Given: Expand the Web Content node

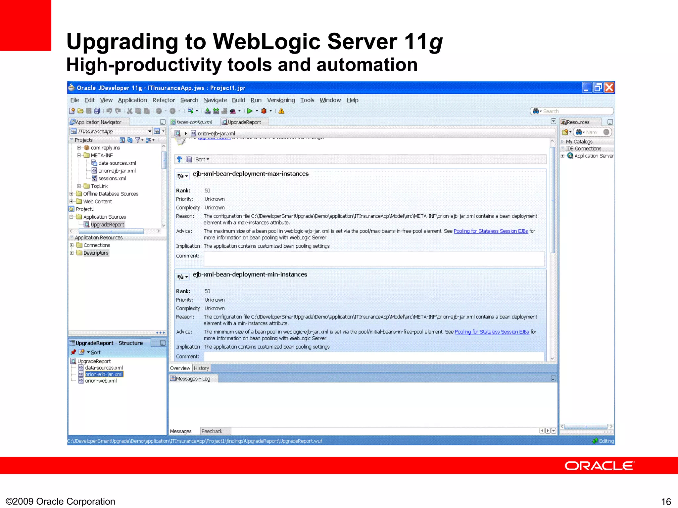Looking at the screenshot, I should click(x=72, y=201).
